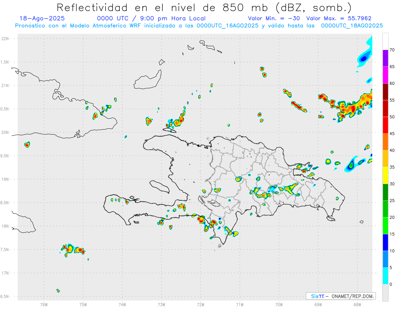Viewport: 401px width, 309px height.
Task: Select the dark green 25-30 dBZ segment
Action: click(385, 192)
